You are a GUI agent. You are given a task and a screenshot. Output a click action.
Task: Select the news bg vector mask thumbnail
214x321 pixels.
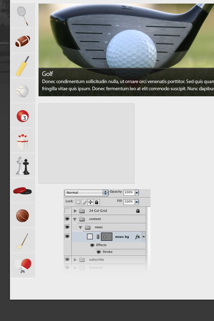(107, 237)
